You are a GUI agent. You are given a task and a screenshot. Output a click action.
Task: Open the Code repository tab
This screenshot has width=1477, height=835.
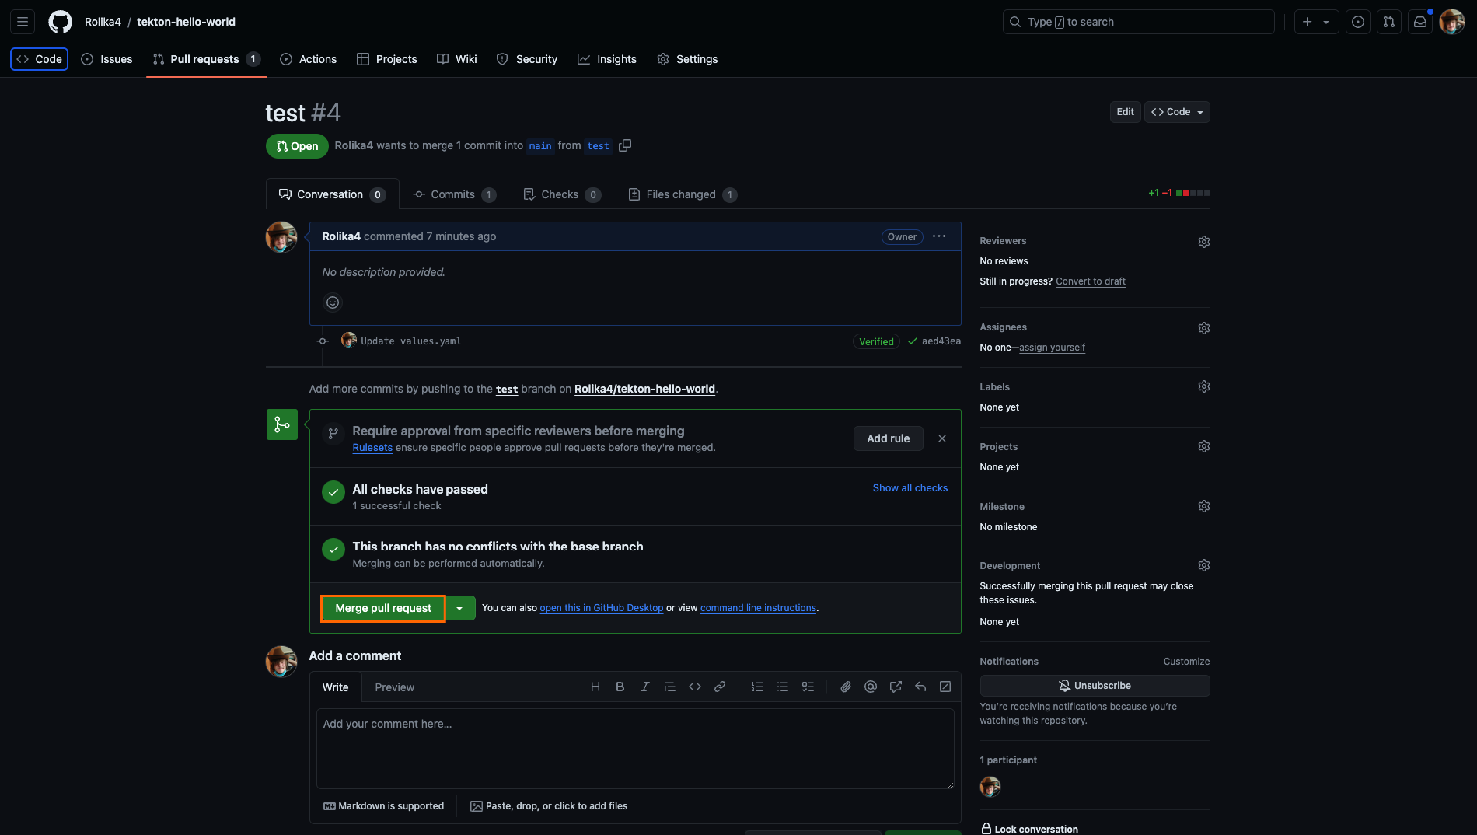(40, 59)
